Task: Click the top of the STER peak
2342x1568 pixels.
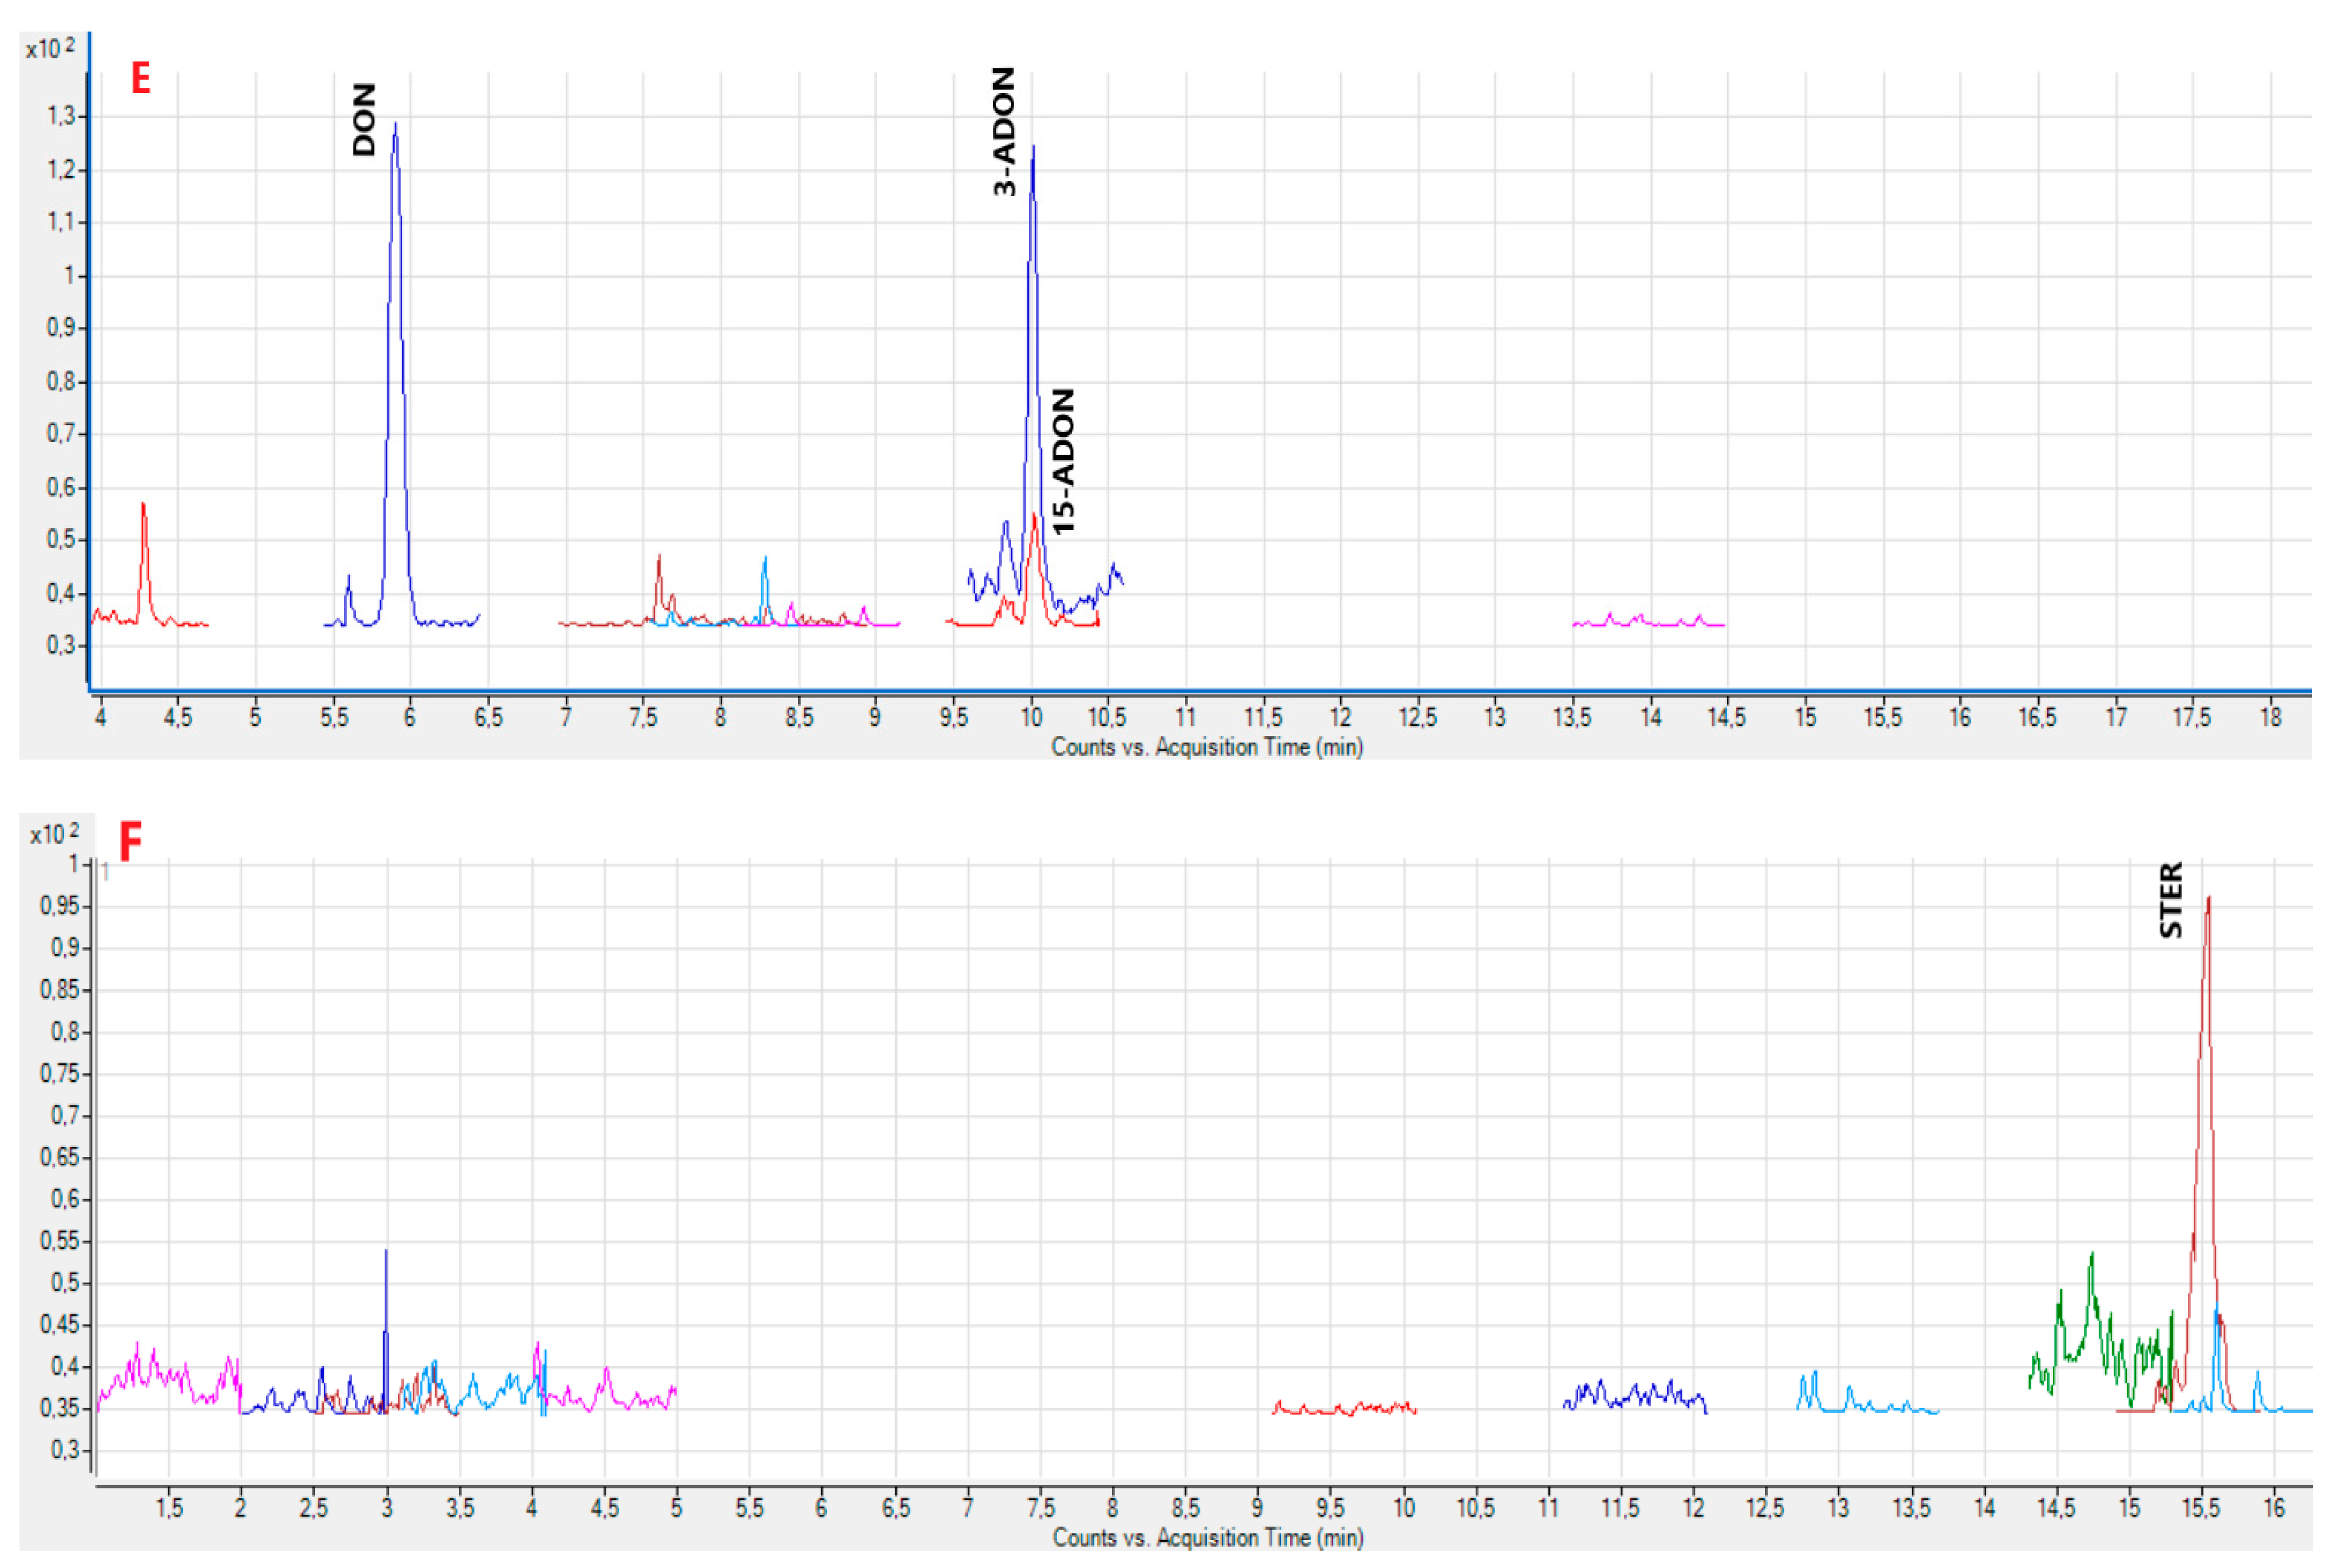Action: tap(2208, 899)
